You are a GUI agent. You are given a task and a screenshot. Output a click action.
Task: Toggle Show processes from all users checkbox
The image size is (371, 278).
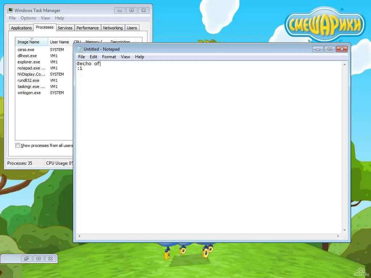(x=17, y=146)
